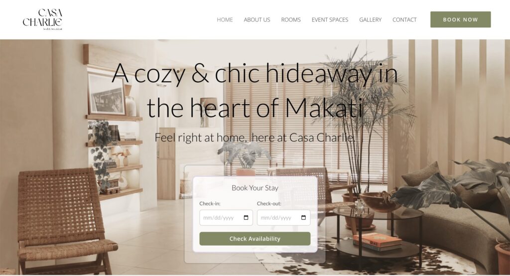Go to the Home page
Image resolution: width=510 pixels, height=276 pixels.
[225, 20]
